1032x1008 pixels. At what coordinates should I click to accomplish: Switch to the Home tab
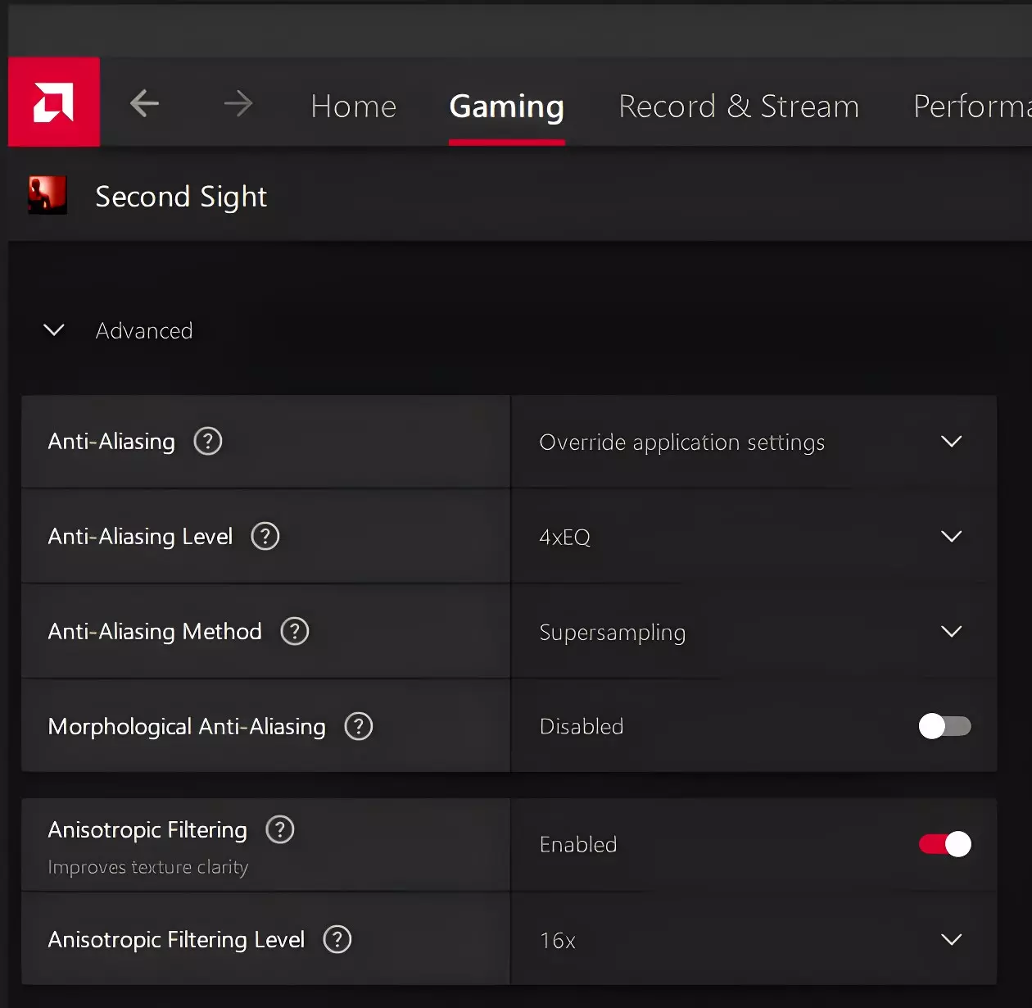(354, 107)
